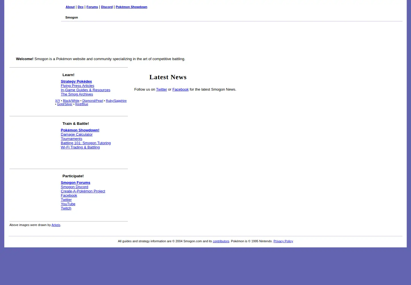
Task: Follow the Twitter link under Latest News
Action: (162, 89)
